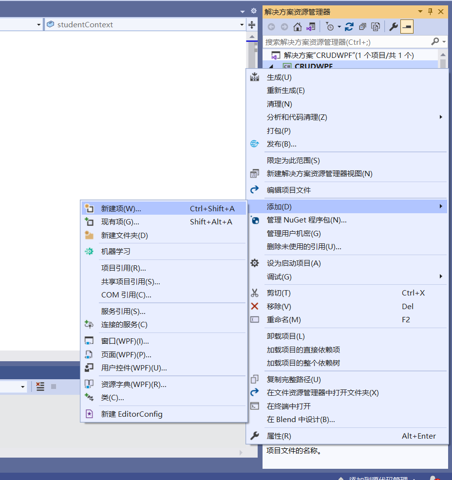The image size is (452, 480).
Task: Collapse all items in Solution Explorer
Action: pyautogui.click(x=362, y=26)
